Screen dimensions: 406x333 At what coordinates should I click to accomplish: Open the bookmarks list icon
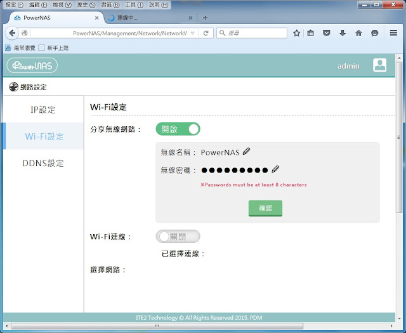pos(310,33)
